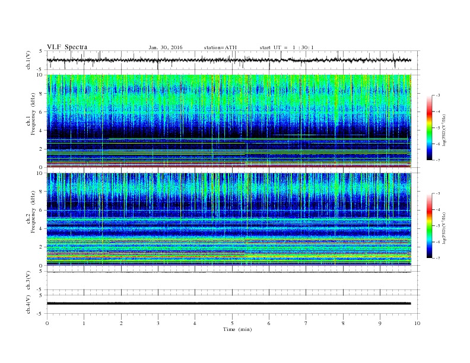Click the '-5' label on ch.2 colorbar
The height and width of the screenshot is (363, 470).
pyautogui.click(x=438, y=226)
